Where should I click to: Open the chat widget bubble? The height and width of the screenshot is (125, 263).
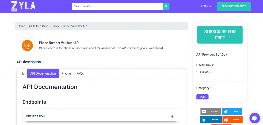pos(255,118)
